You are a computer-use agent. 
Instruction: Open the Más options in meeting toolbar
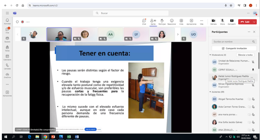[202, 22]
